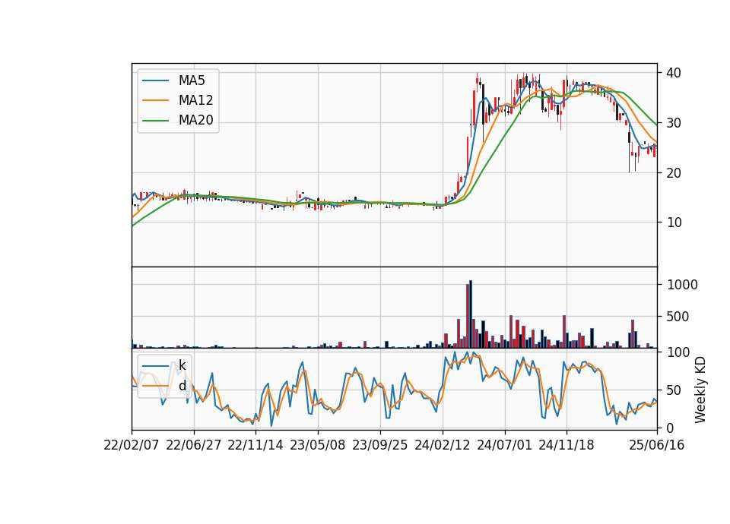Click the 24/11/18 date axis label

click(566, 445)
